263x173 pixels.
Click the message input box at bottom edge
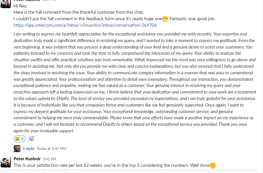click(x=131, y=171)
